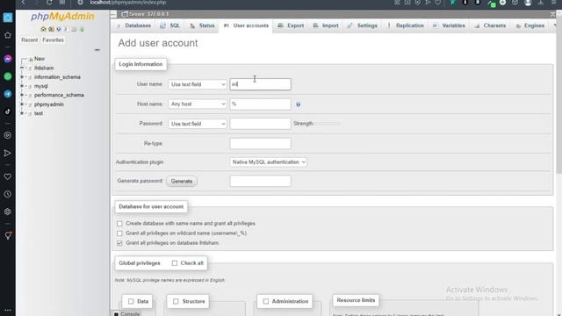This screenshot has width=562, height=316.
Task: Tick Grant all privileges on wildcard name
Action: (119, 233)
